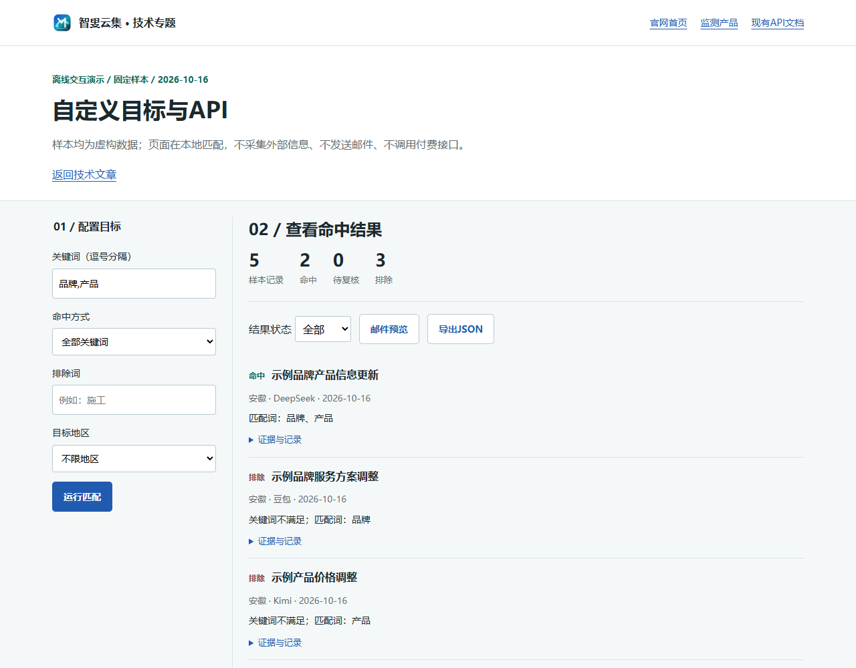Expand 证据与记录 under 示例品牌产品信息更新
The height and width of the screenshot is (668, 856).
(x=275, y=440)
